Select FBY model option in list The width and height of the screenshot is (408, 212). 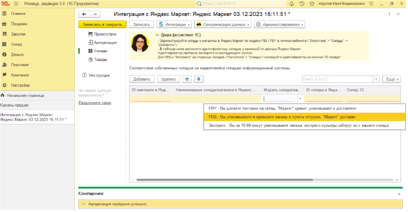[304, 108]
